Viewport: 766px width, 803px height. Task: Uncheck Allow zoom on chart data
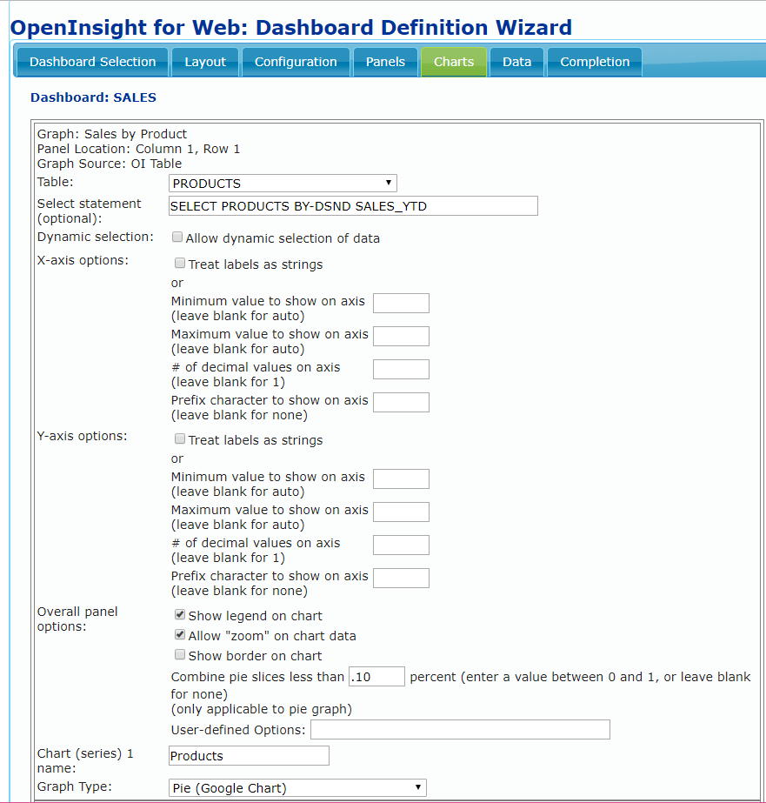point(180,634)
